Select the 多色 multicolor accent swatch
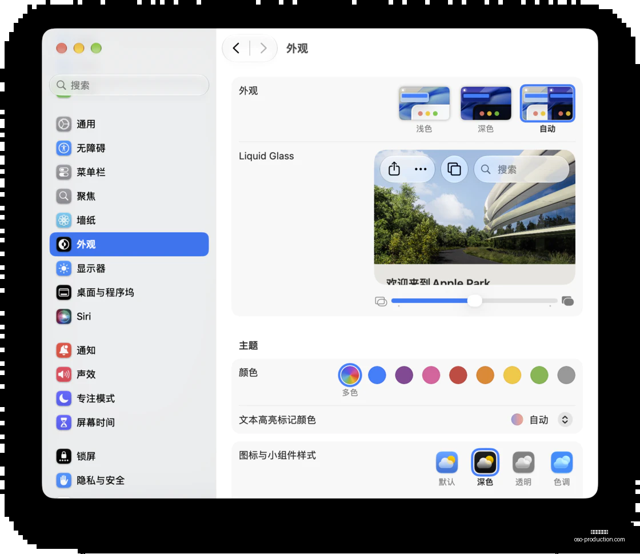The image size is (640, 554). [x=350, y=375]
